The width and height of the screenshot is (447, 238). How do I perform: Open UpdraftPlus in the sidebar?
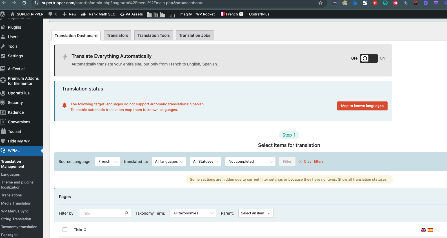(x=19, y=93)
